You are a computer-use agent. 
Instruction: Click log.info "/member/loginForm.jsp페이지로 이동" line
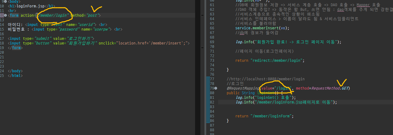[286, 102]
